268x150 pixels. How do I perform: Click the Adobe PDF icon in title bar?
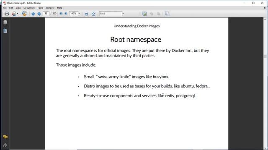tap(5, 3)
